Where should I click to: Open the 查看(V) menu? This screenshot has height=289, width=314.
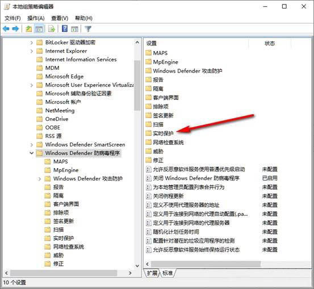click(60, 18)
